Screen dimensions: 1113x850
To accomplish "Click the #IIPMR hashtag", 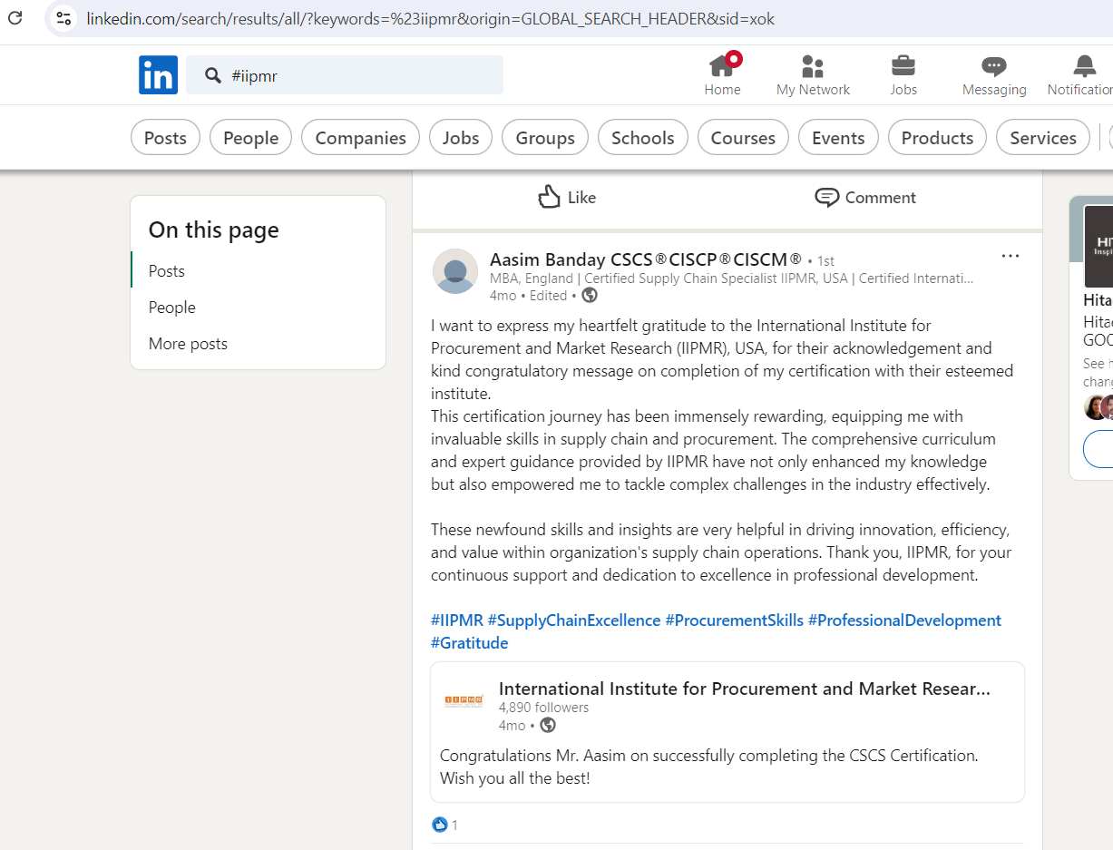I will 457,620.
